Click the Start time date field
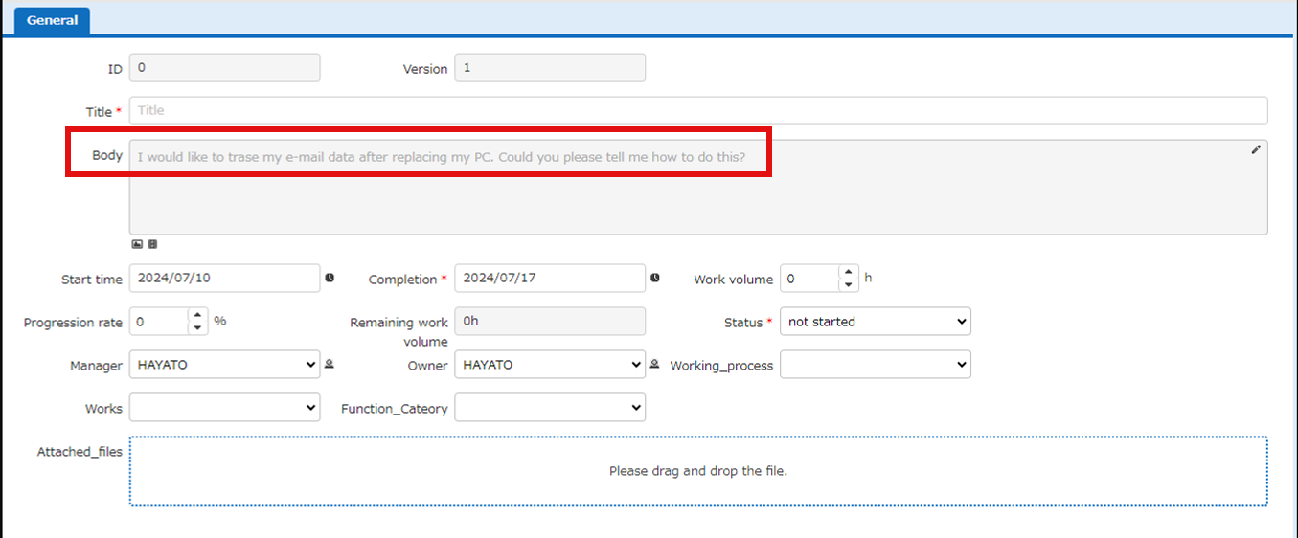The width and height of the screenshot is (1298, 538). coord(224,279)
